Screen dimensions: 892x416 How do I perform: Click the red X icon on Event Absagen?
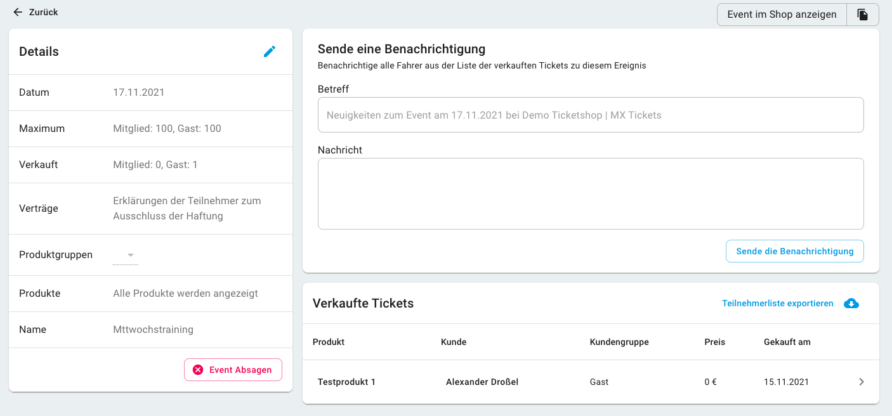198,370
